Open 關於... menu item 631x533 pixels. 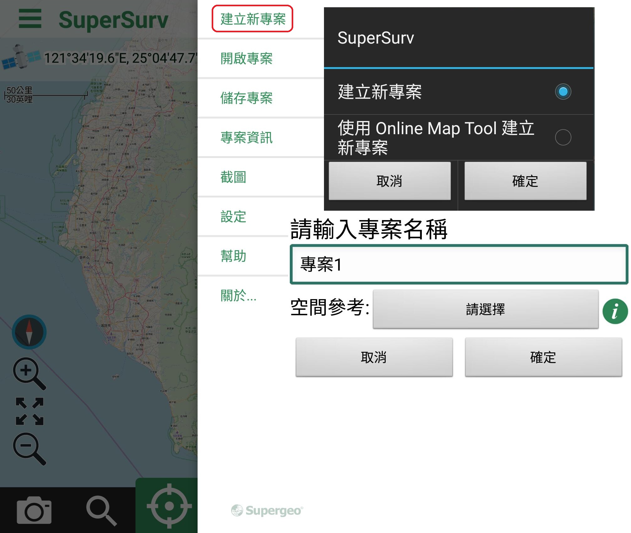(238, 295)
